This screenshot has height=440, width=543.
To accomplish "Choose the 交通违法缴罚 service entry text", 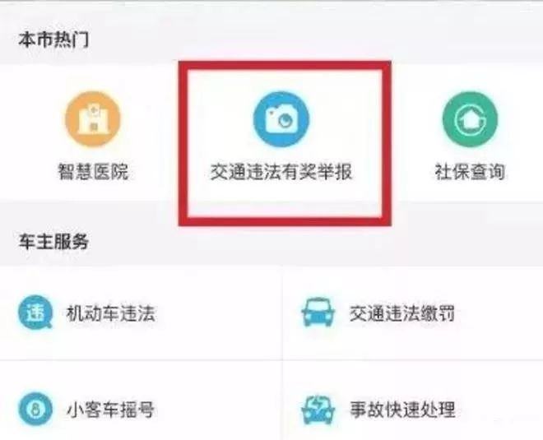I will [402, 313].
